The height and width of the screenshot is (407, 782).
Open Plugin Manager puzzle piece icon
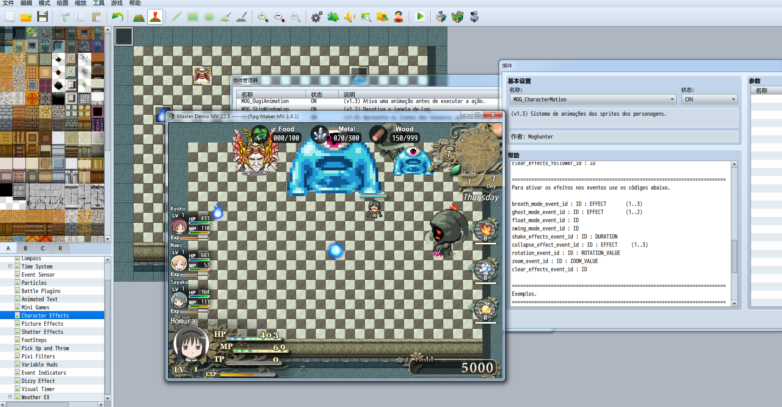tap(333, 17)
